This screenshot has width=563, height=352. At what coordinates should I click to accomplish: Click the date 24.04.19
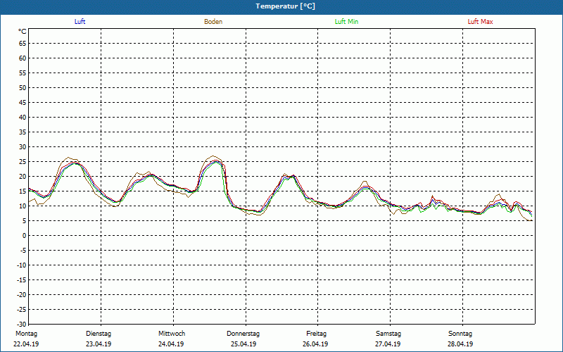click(171, 344)
